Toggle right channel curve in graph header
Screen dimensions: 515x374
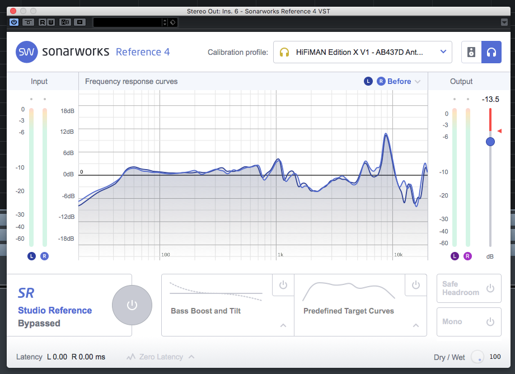pos(381,81)
